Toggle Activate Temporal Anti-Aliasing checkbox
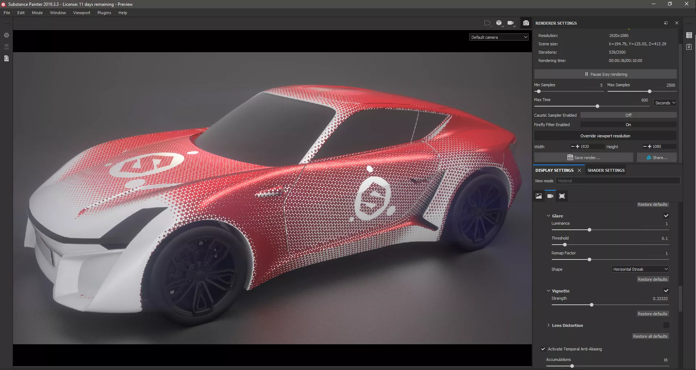This screenshot has width=696, height=370. 543,349
